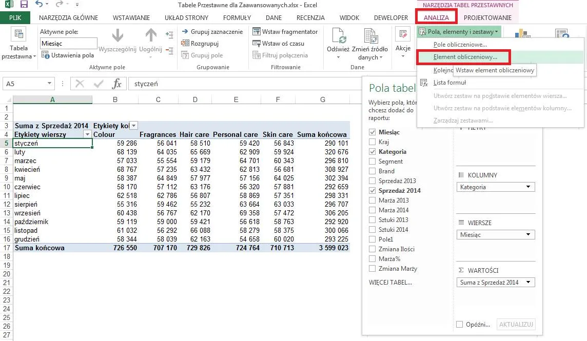Check the Sztuki 2014 field checkbox

[372, 229]
